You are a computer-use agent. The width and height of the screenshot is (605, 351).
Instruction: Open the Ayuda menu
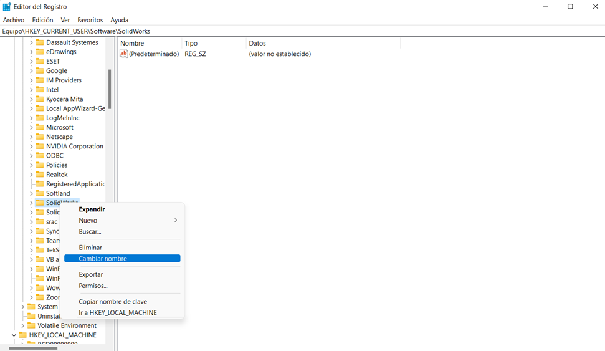point(119,20)
